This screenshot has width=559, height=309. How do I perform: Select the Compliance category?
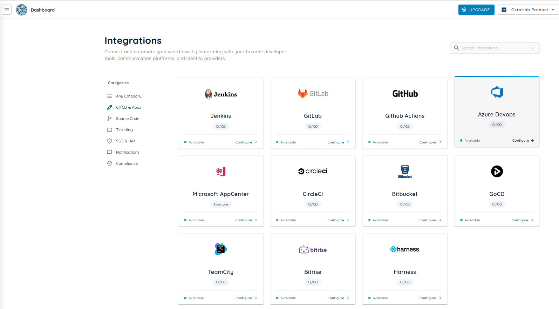point(127,163)
